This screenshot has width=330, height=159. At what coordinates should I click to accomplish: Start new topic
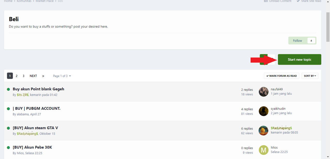click(x=300, y=59)
